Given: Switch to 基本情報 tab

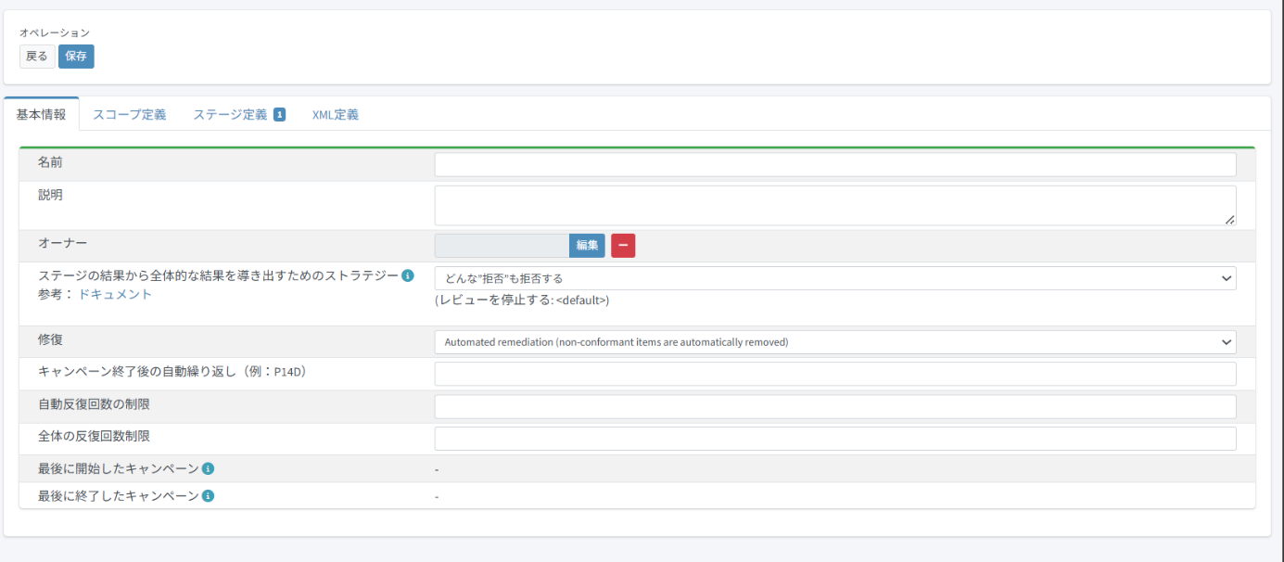Looking at the screenshot, I should coord(42,115).
